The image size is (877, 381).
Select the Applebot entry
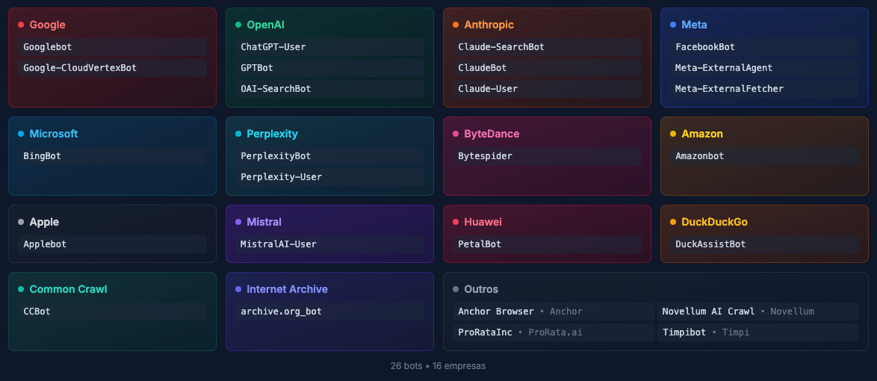pos(112,244)
